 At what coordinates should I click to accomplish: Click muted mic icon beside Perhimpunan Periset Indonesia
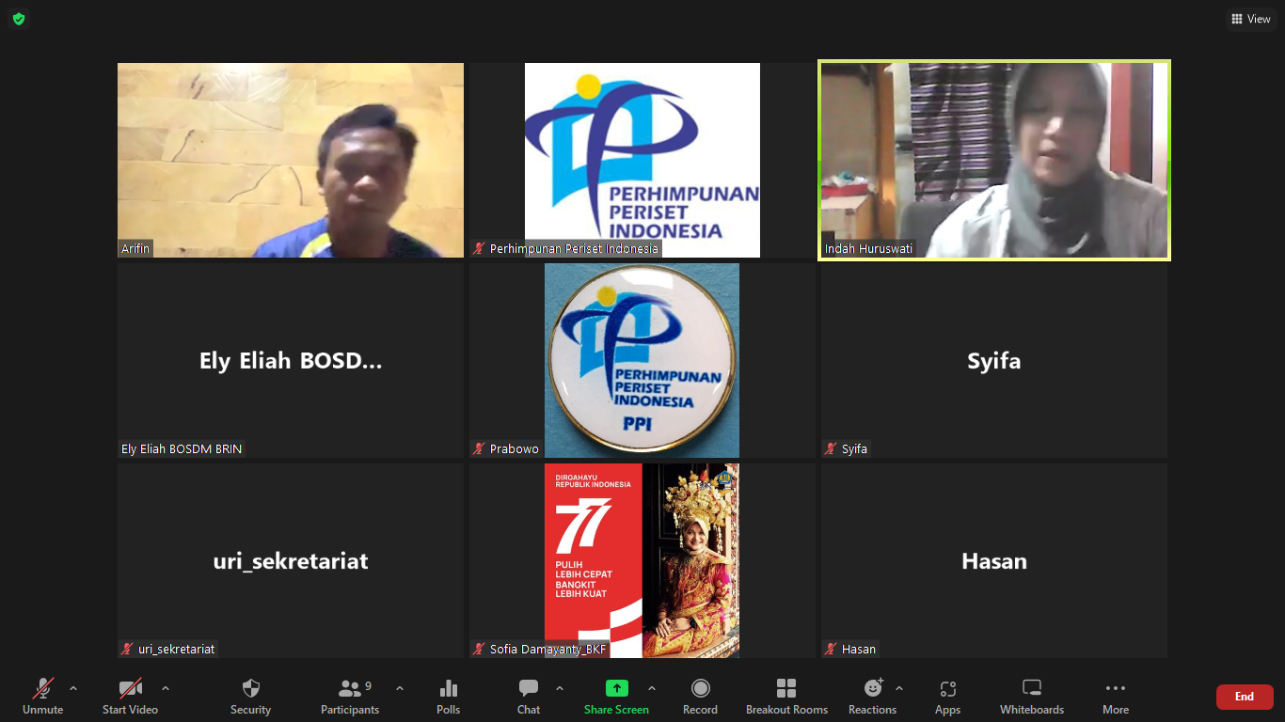(480, 249)
